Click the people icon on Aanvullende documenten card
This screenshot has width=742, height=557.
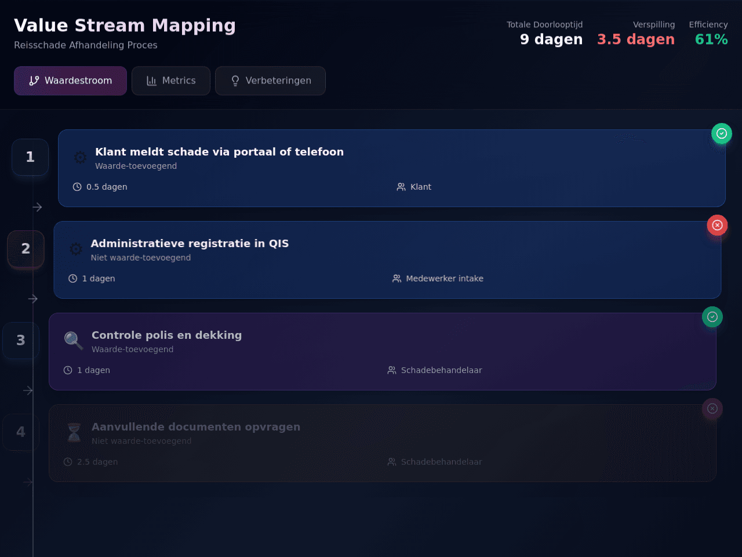[392, 462]
